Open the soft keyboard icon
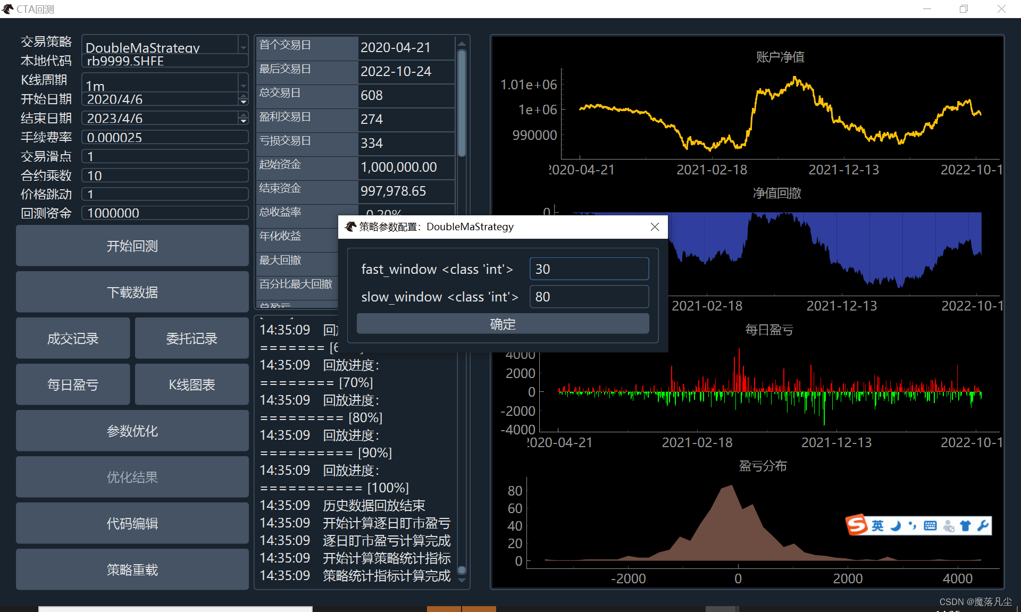This screenshot has width=1021, height=612. (930, 526)
